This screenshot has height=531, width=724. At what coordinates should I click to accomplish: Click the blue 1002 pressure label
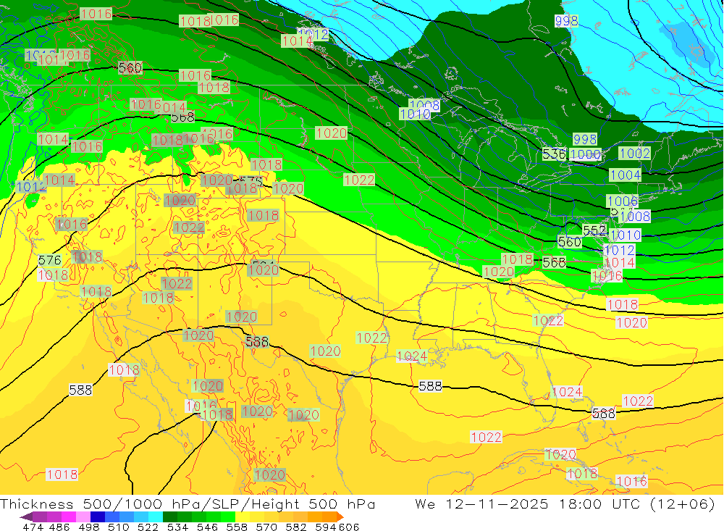tap(634, 153)
